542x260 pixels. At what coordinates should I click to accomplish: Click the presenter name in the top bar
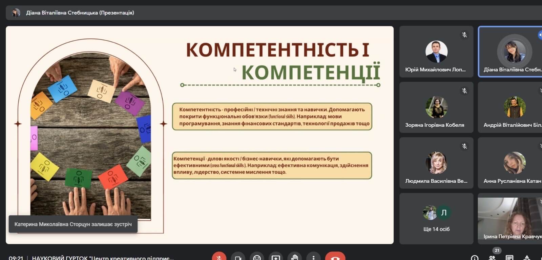[80, 13]
